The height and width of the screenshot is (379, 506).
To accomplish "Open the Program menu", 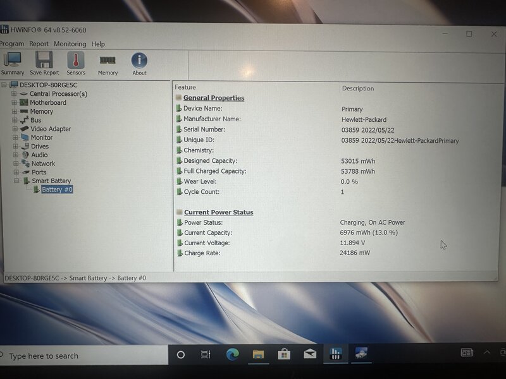I will (x=11, y=44).
